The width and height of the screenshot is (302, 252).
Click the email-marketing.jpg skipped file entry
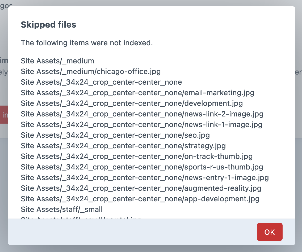(137, 93)
